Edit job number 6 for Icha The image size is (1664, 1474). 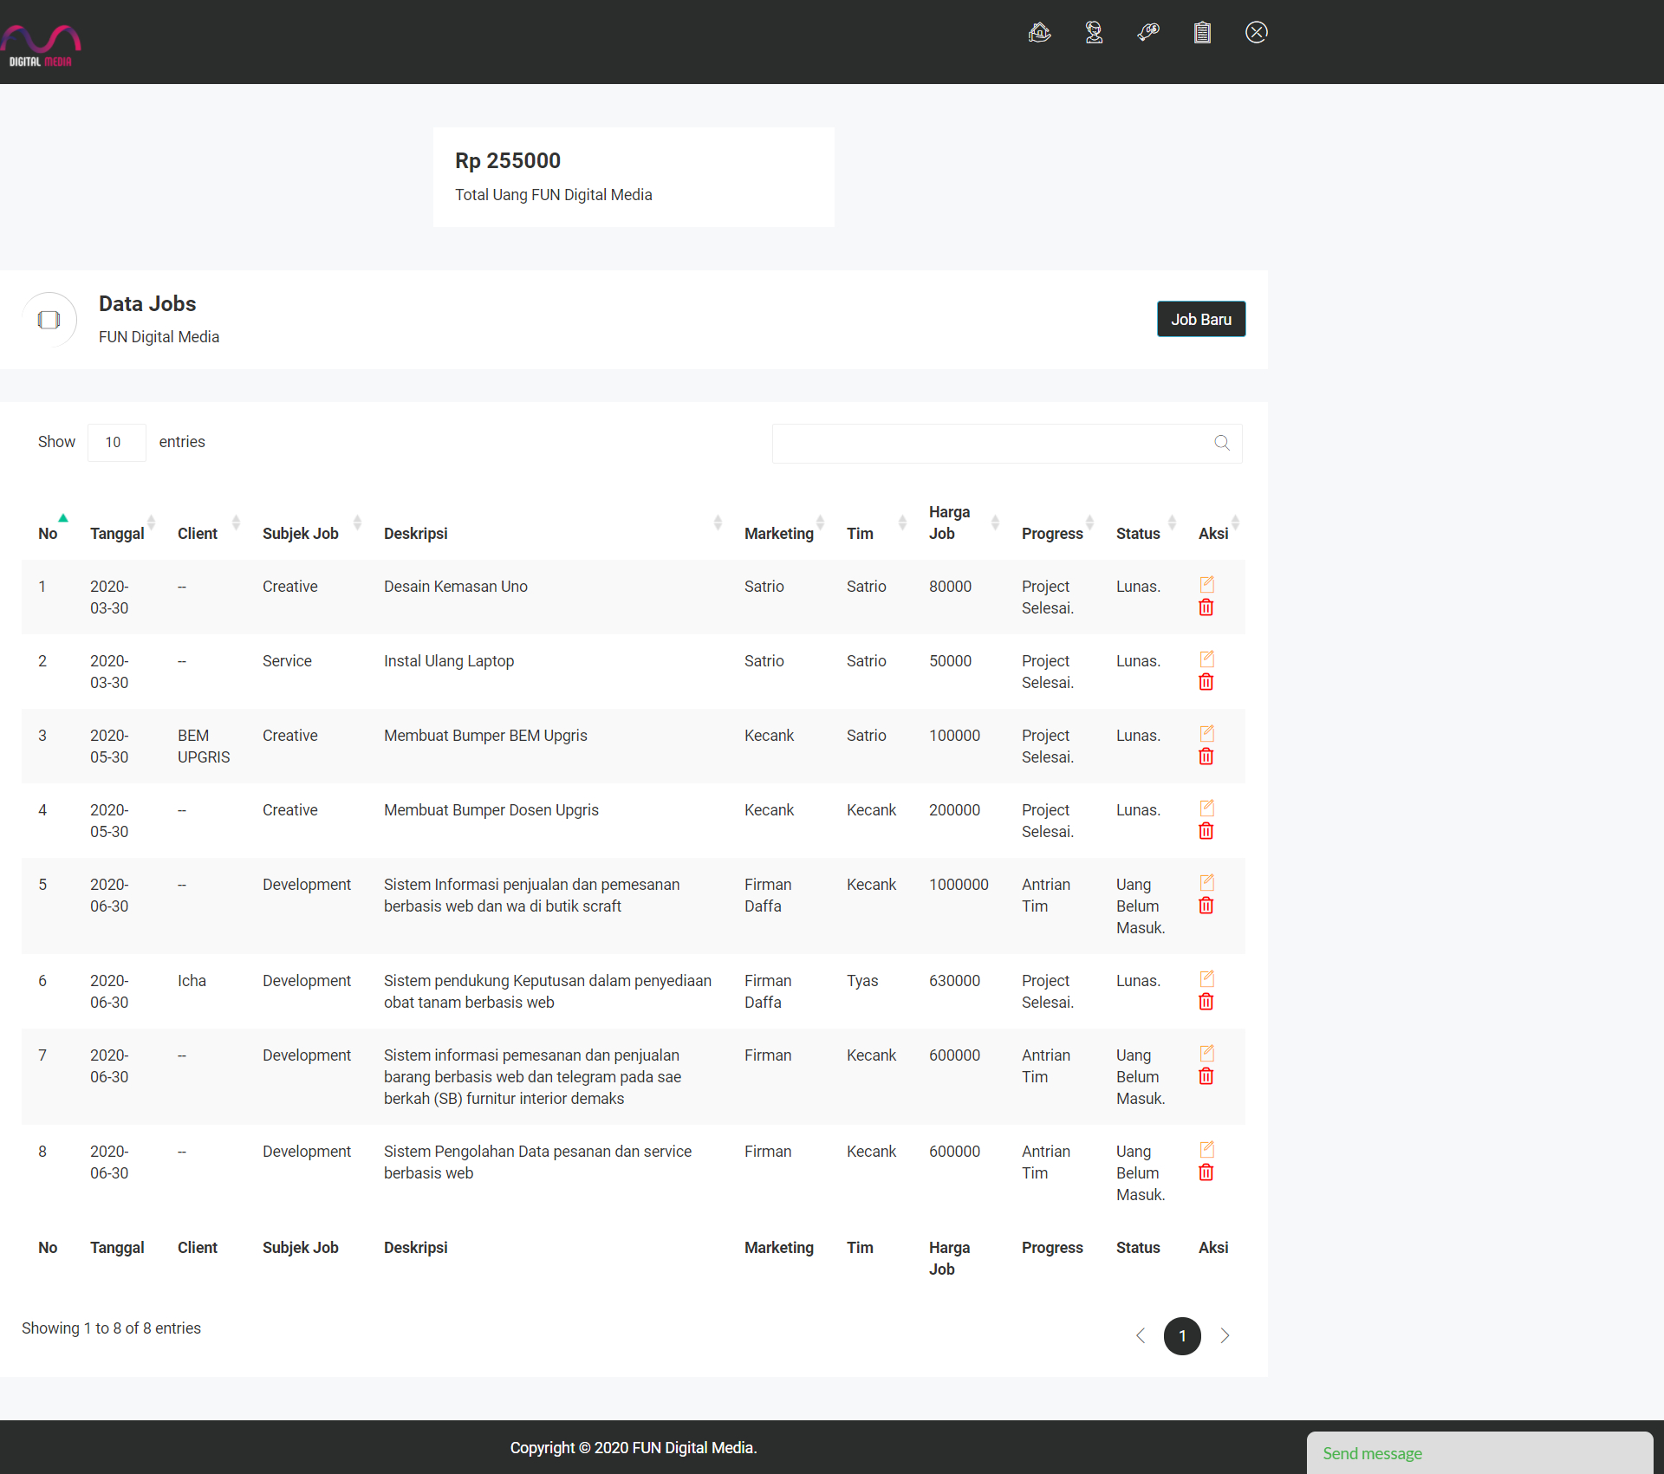point(1206,978)
